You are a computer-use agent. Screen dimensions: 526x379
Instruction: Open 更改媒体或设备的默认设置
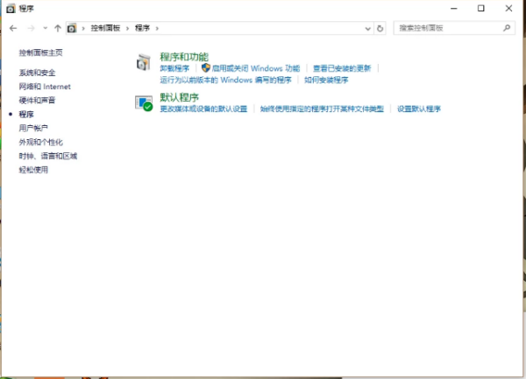coord(203,109)
